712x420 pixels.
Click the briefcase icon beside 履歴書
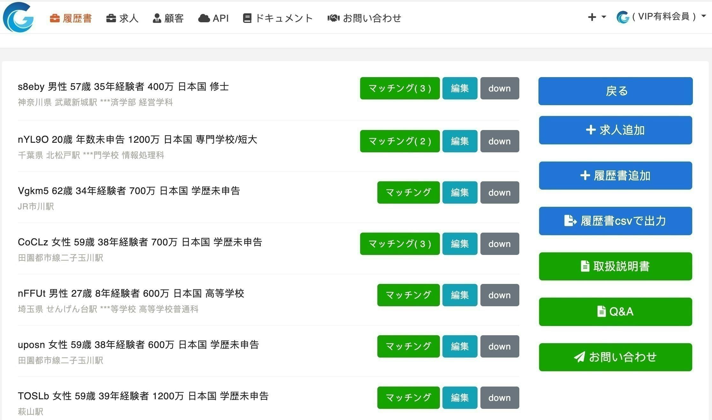(55, 18)
